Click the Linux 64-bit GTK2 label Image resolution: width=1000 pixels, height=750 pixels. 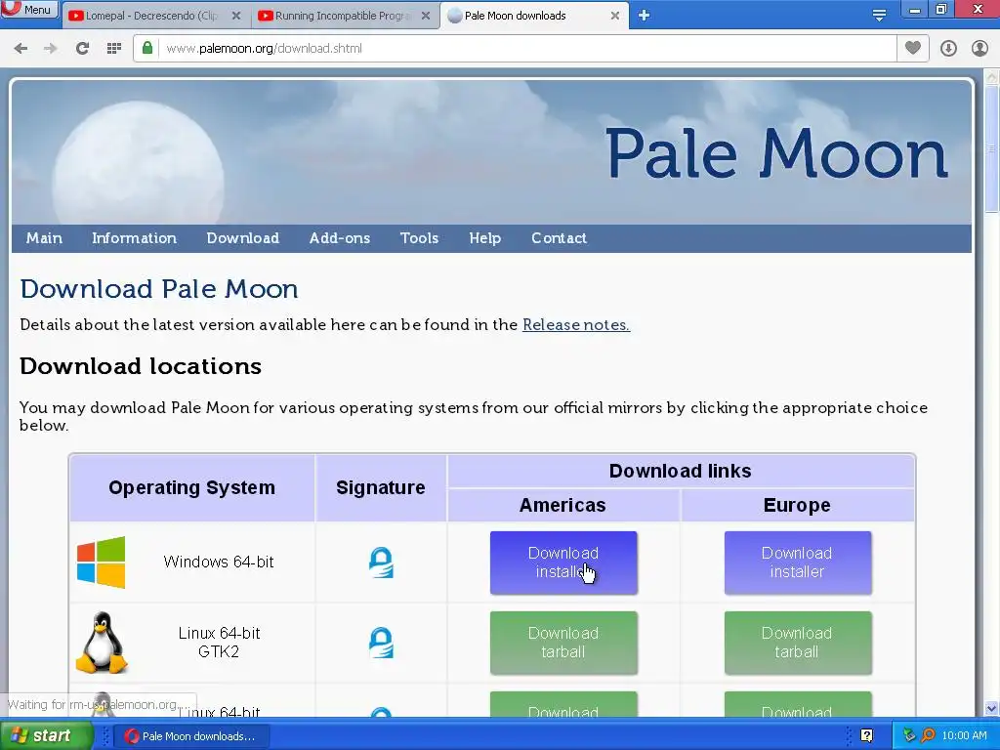219,643
